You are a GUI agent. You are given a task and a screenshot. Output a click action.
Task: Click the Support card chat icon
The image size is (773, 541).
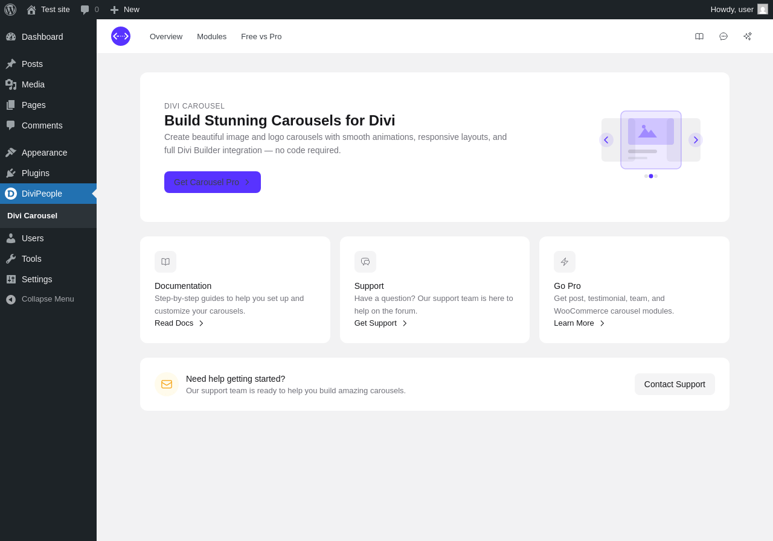365,262
